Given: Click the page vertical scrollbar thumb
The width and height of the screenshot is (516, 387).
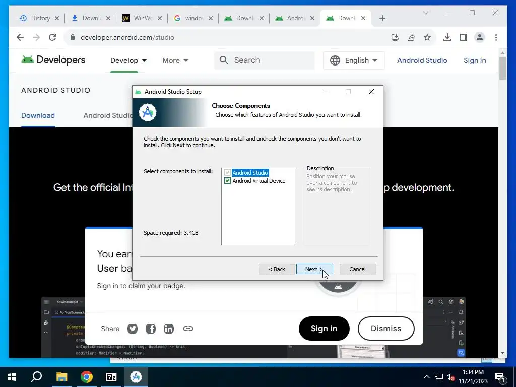Looking at the screenshot, I should (x=502, y=68).
